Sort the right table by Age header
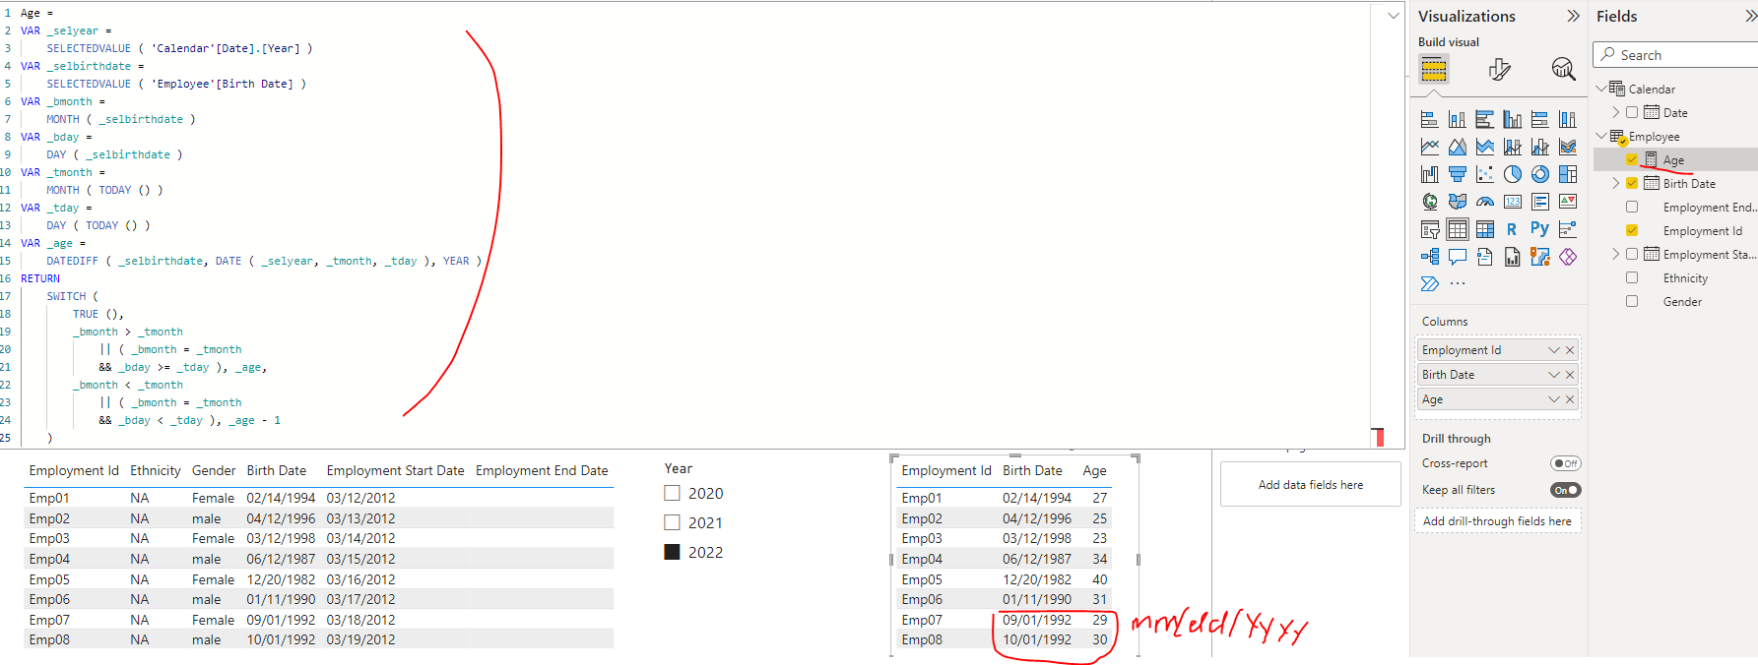 pyautogui.click(x=1094, y=470)
